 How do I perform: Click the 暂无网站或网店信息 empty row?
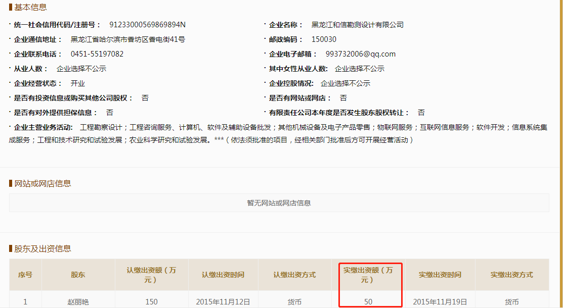(279, 203)
